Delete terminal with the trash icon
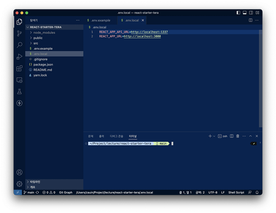The height and width of the screenshot is (213, 276). tap(238, 136)
